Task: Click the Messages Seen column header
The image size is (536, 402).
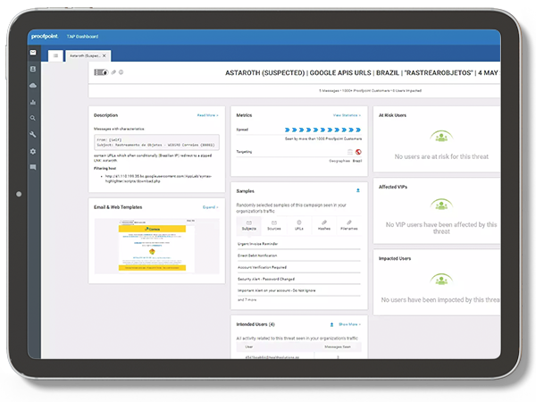Action: 338,347
